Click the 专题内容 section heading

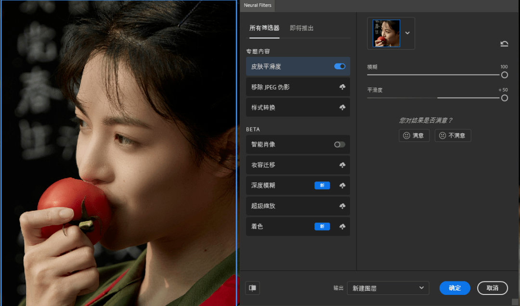[x=258, y=51]
